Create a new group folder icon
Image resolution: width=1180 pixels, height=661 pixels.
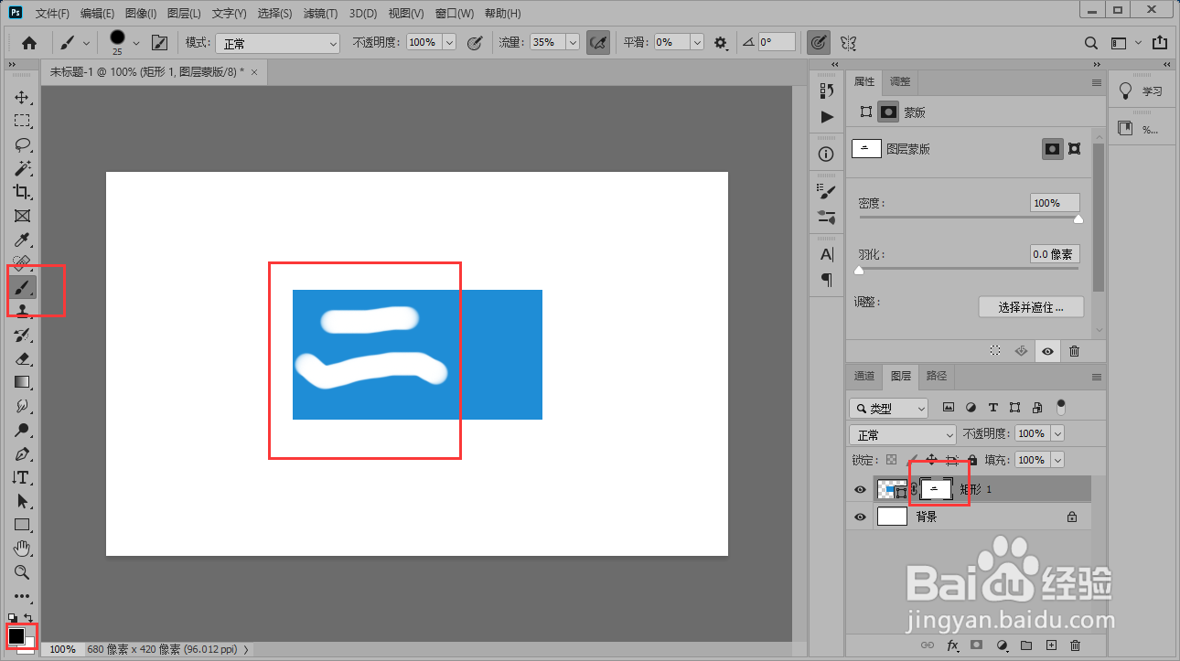pos(1026,645)
